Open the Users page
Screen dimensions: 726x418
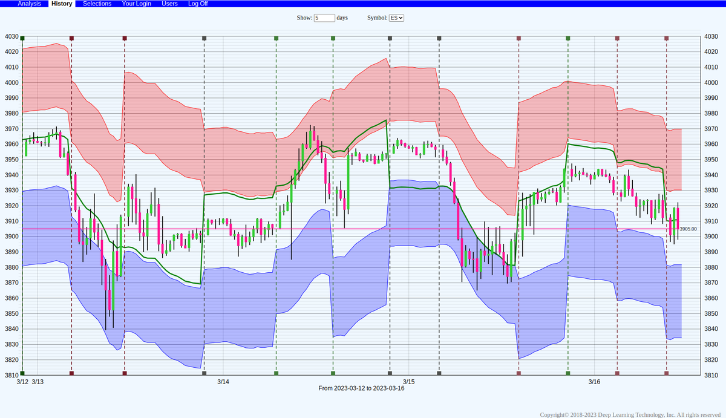coord(170,4)
